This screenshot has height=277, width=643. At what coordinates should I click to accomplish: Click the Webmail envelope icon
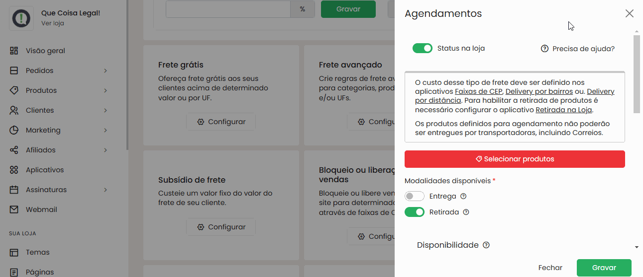pos(14,209)
